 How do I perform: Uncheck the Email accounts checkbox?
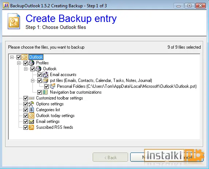[39, 75]
